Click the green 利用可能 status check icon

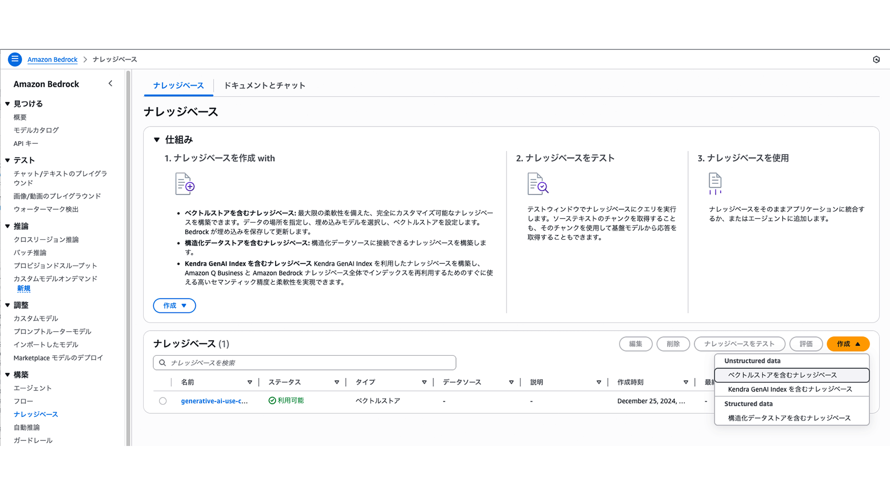click(271, 401)
